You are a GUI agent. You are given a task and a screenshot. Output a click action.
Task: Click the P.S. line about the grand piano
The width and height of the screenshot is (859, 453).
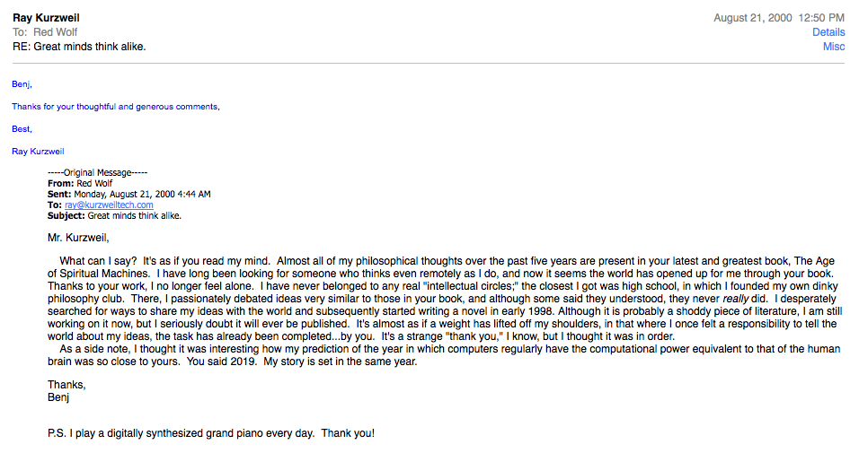pos(211,433)
